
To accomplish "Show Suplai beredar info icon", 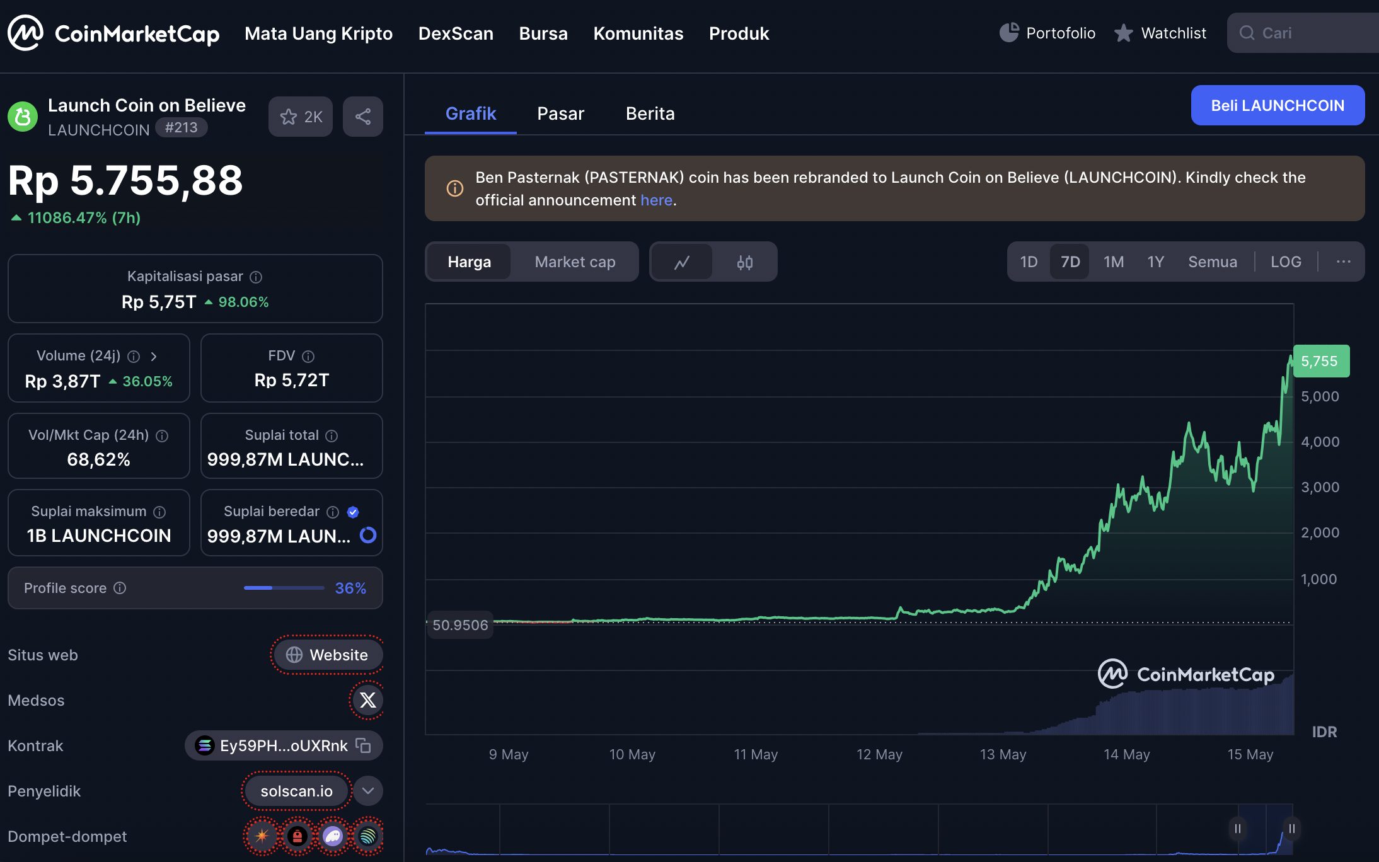I will pos(333,512).
